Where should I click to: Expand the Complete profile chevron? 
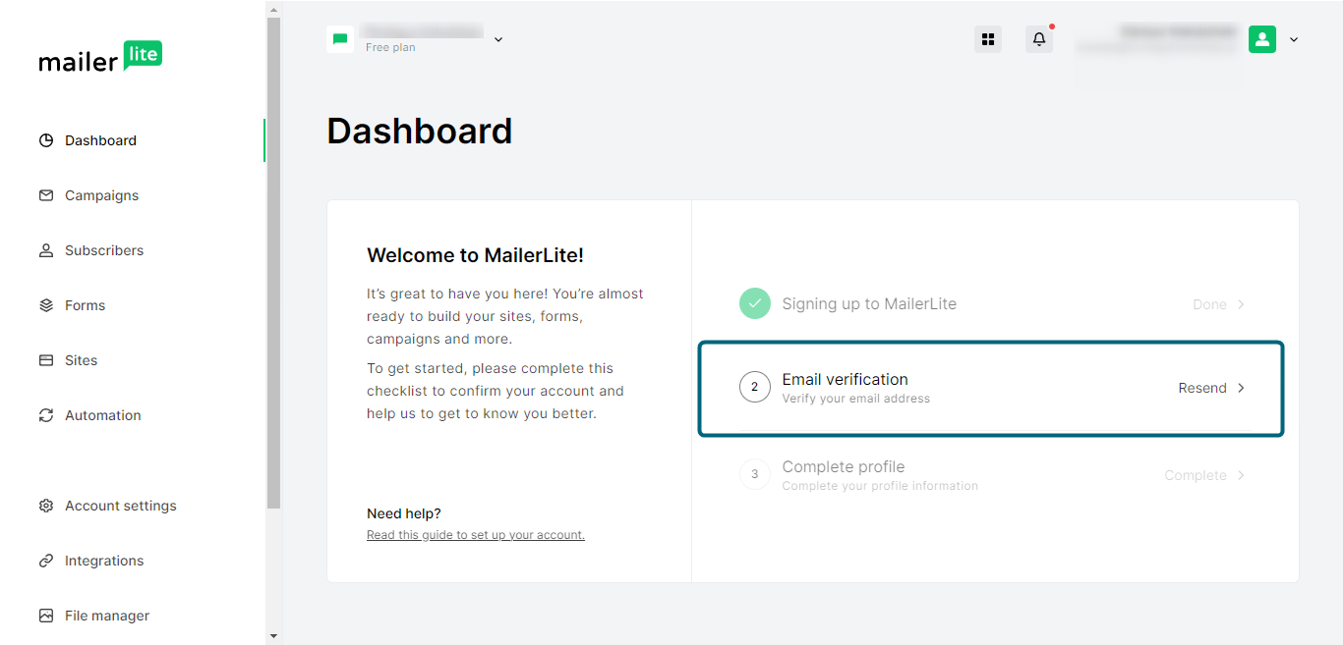click(1241, 475)
